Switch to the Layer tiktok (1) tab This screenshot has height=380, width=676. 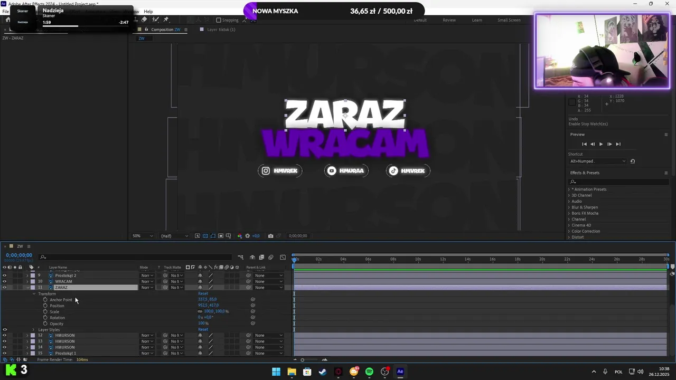click(x=221, y=30)
